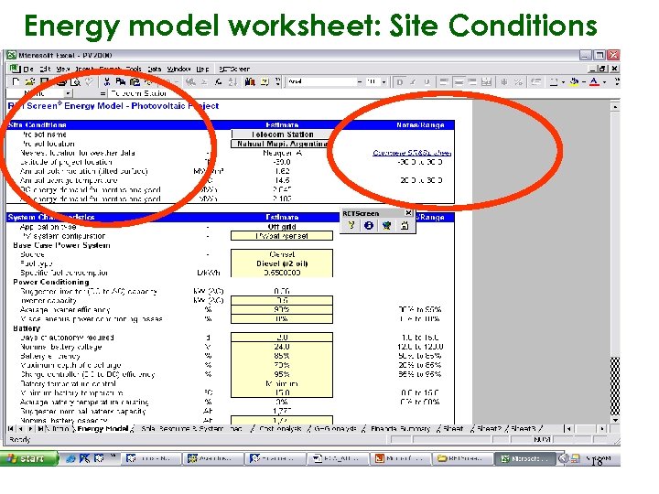This screenshot has height=494, width=659.
Task: Click the second RETScreen floating toolbar icon
Action: click(369, 226)
